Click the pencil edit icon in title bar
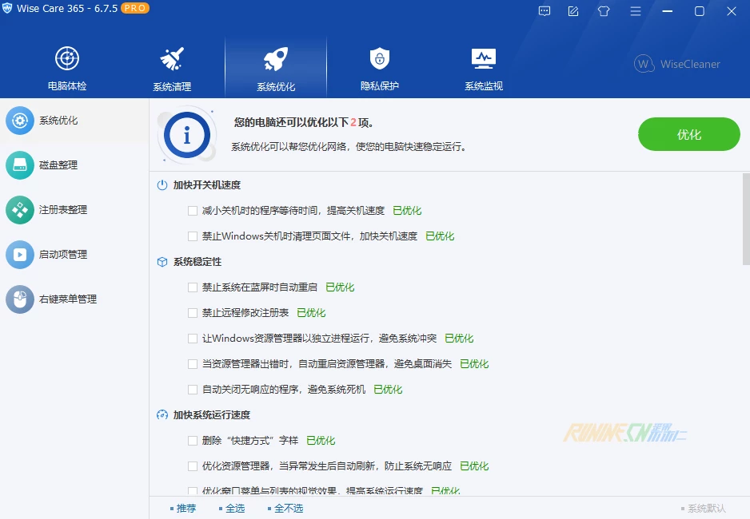The image size is (750, 519). (573, 11)
